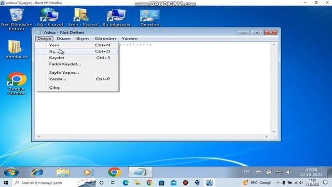The image size is (332, 187).
Task: Open the Geri Dönüşüm Kutusu recycle bin icon
Action: point(17,19)
